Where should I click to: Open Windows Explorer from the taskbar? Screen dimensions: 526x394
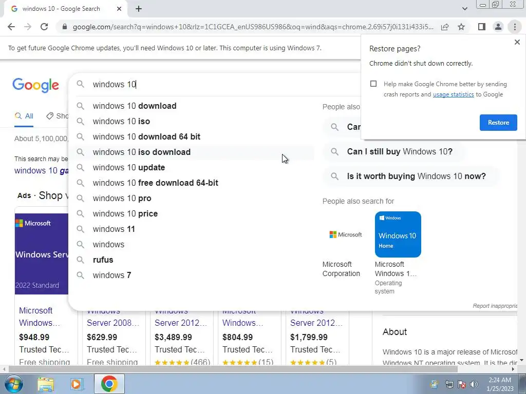point(46,384)
